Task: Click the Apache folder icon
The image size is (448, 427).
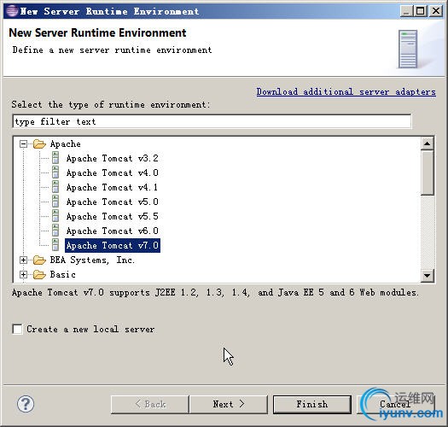Action: [39, 143]
